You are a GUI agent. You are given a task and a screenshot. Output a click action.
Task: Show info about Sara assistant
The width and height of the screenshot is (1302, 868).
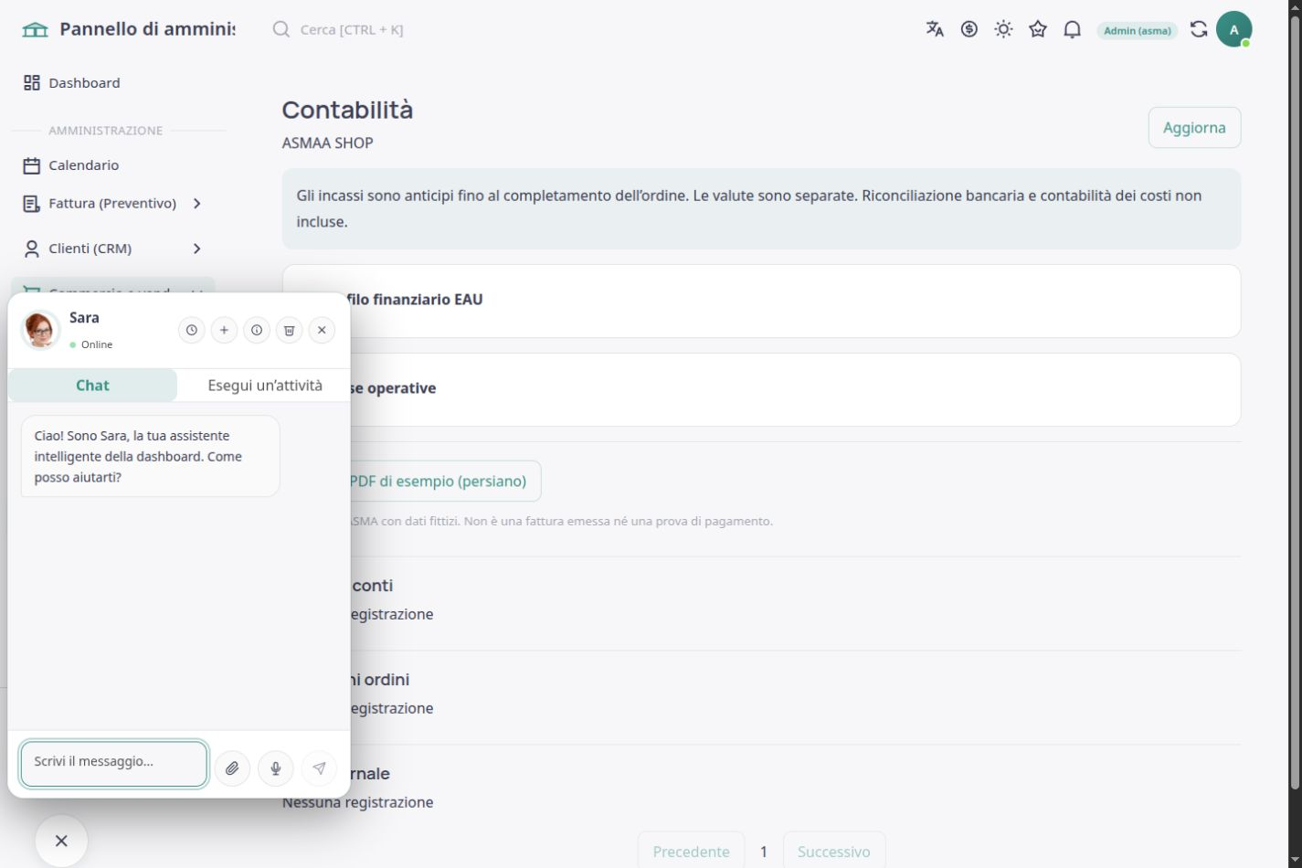tap(257, 330)
